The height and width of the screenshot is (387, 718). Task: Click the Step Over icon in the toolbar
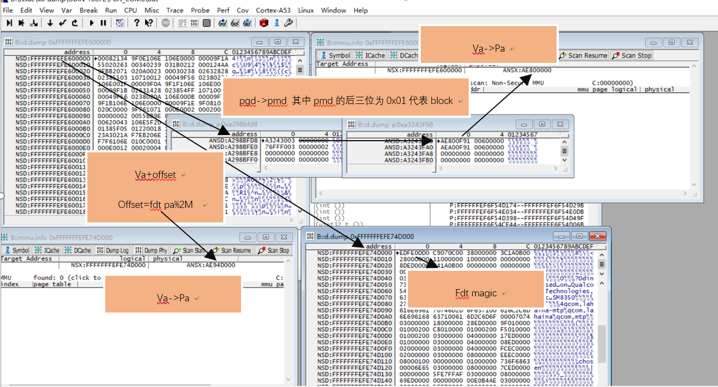(x=22, y=23)
